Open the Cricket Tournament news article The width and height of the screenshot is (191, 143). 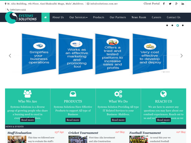[x=83, y=133]
